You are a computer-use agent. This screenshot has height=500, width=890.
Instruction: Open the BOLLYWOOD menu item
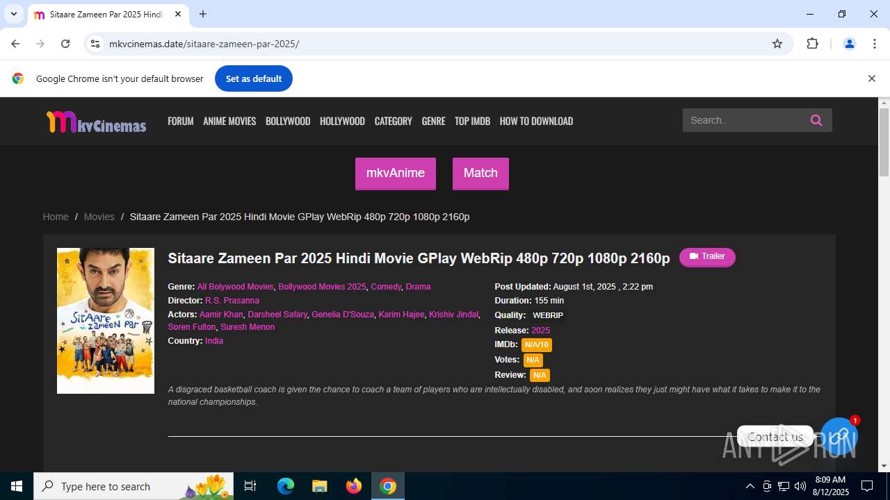(x=288, y=121)
